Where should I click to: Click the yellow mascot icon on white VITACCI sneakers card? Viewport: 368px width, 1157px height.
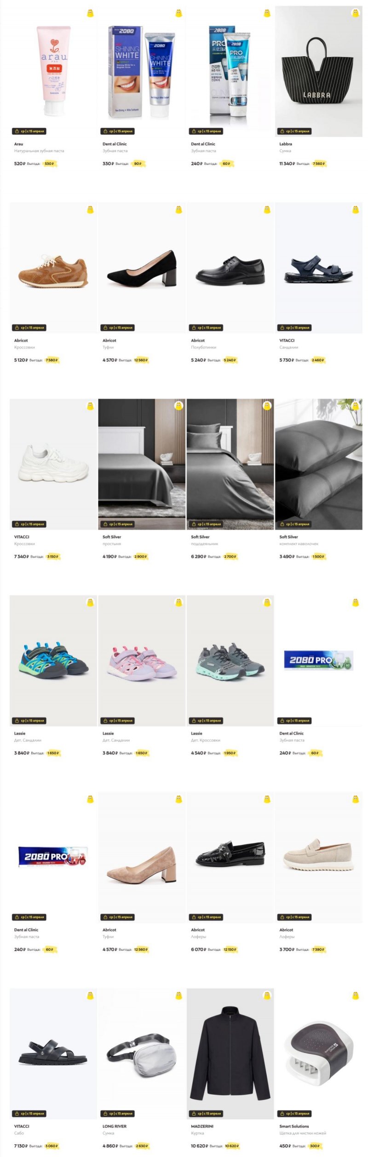(x=90, y=406)
